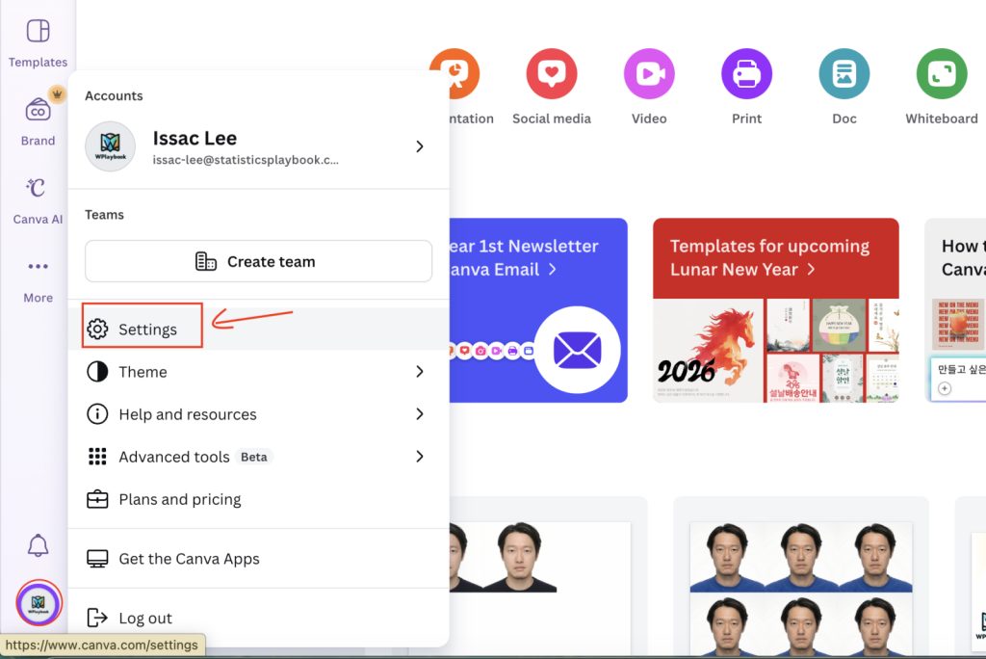Click the Video label text
986x659 pixels.
tap(649, 119)
